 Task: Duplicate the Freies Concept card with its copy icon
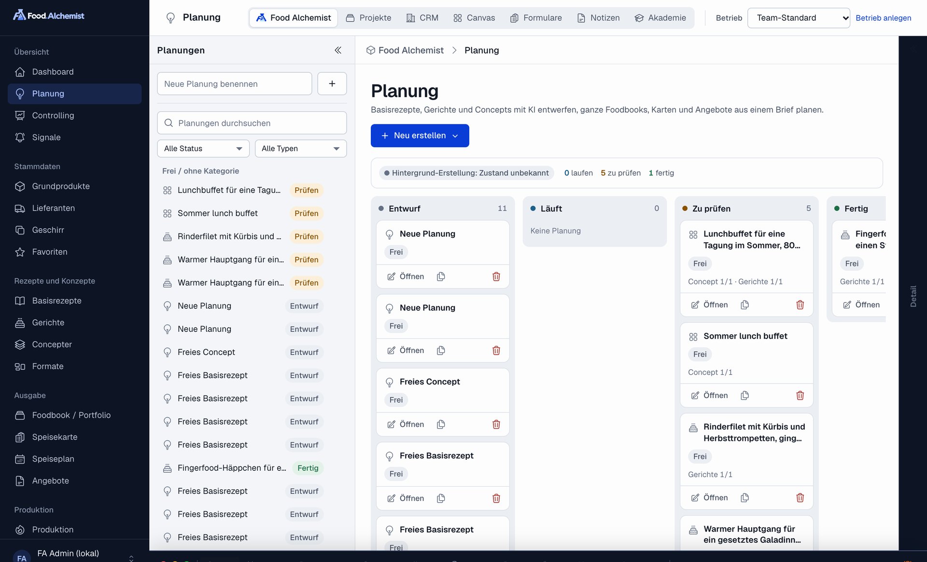coord(441,425)
